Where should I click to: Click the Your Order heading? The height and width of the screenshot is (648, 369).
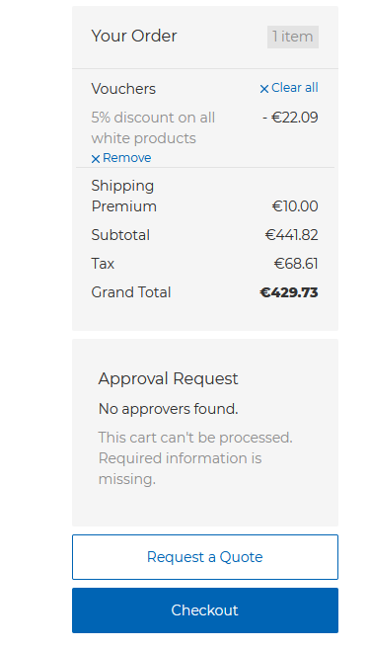(x=134, y=36)
